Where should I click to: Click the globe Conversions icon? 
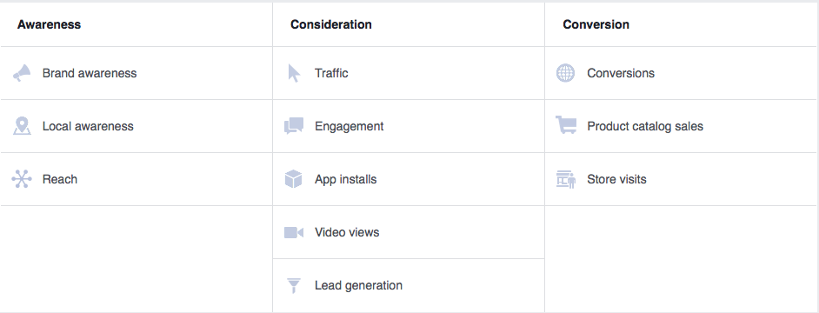[x=566, y=73]
